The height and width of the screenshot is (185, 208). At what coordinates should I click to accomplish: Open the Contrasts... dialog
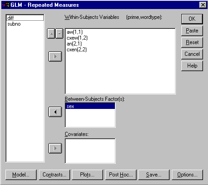54,175
